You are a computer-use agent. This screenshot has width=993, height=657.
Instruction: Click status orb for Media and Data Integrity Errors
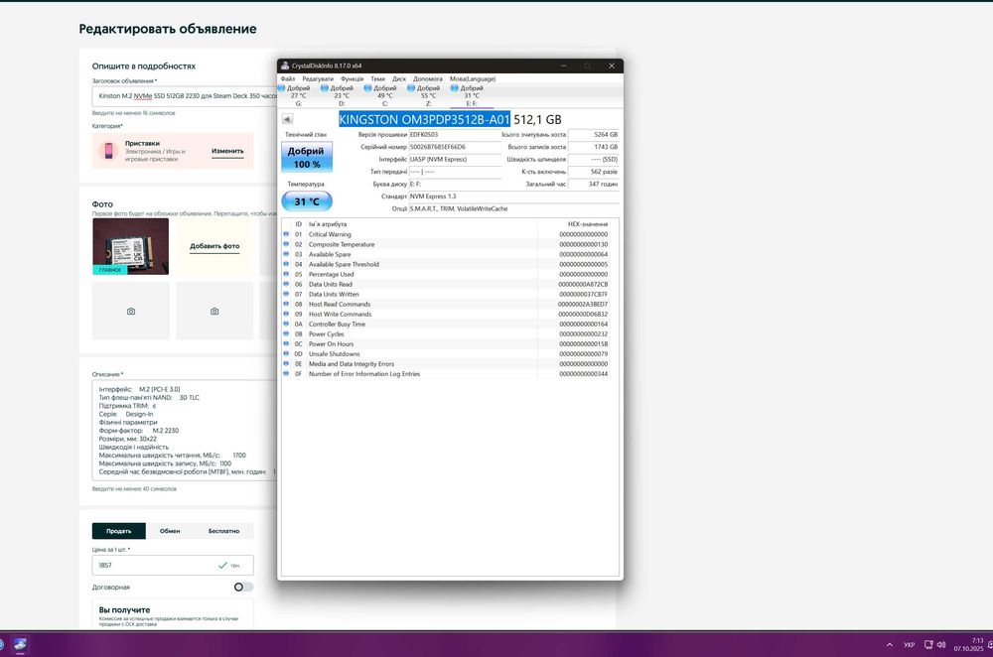pos(286,364)
